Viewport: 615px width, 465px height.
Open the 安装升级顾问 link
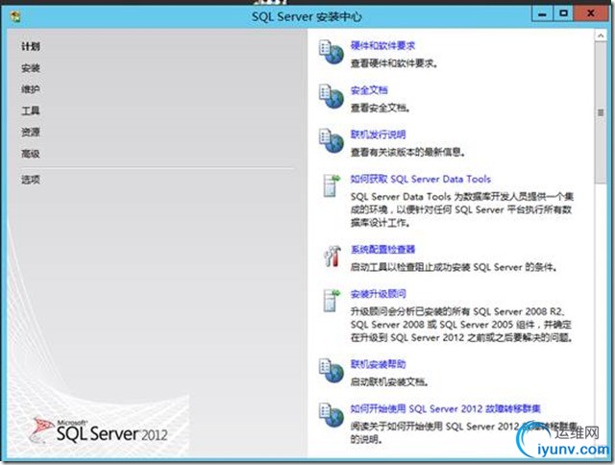(378, 294)
